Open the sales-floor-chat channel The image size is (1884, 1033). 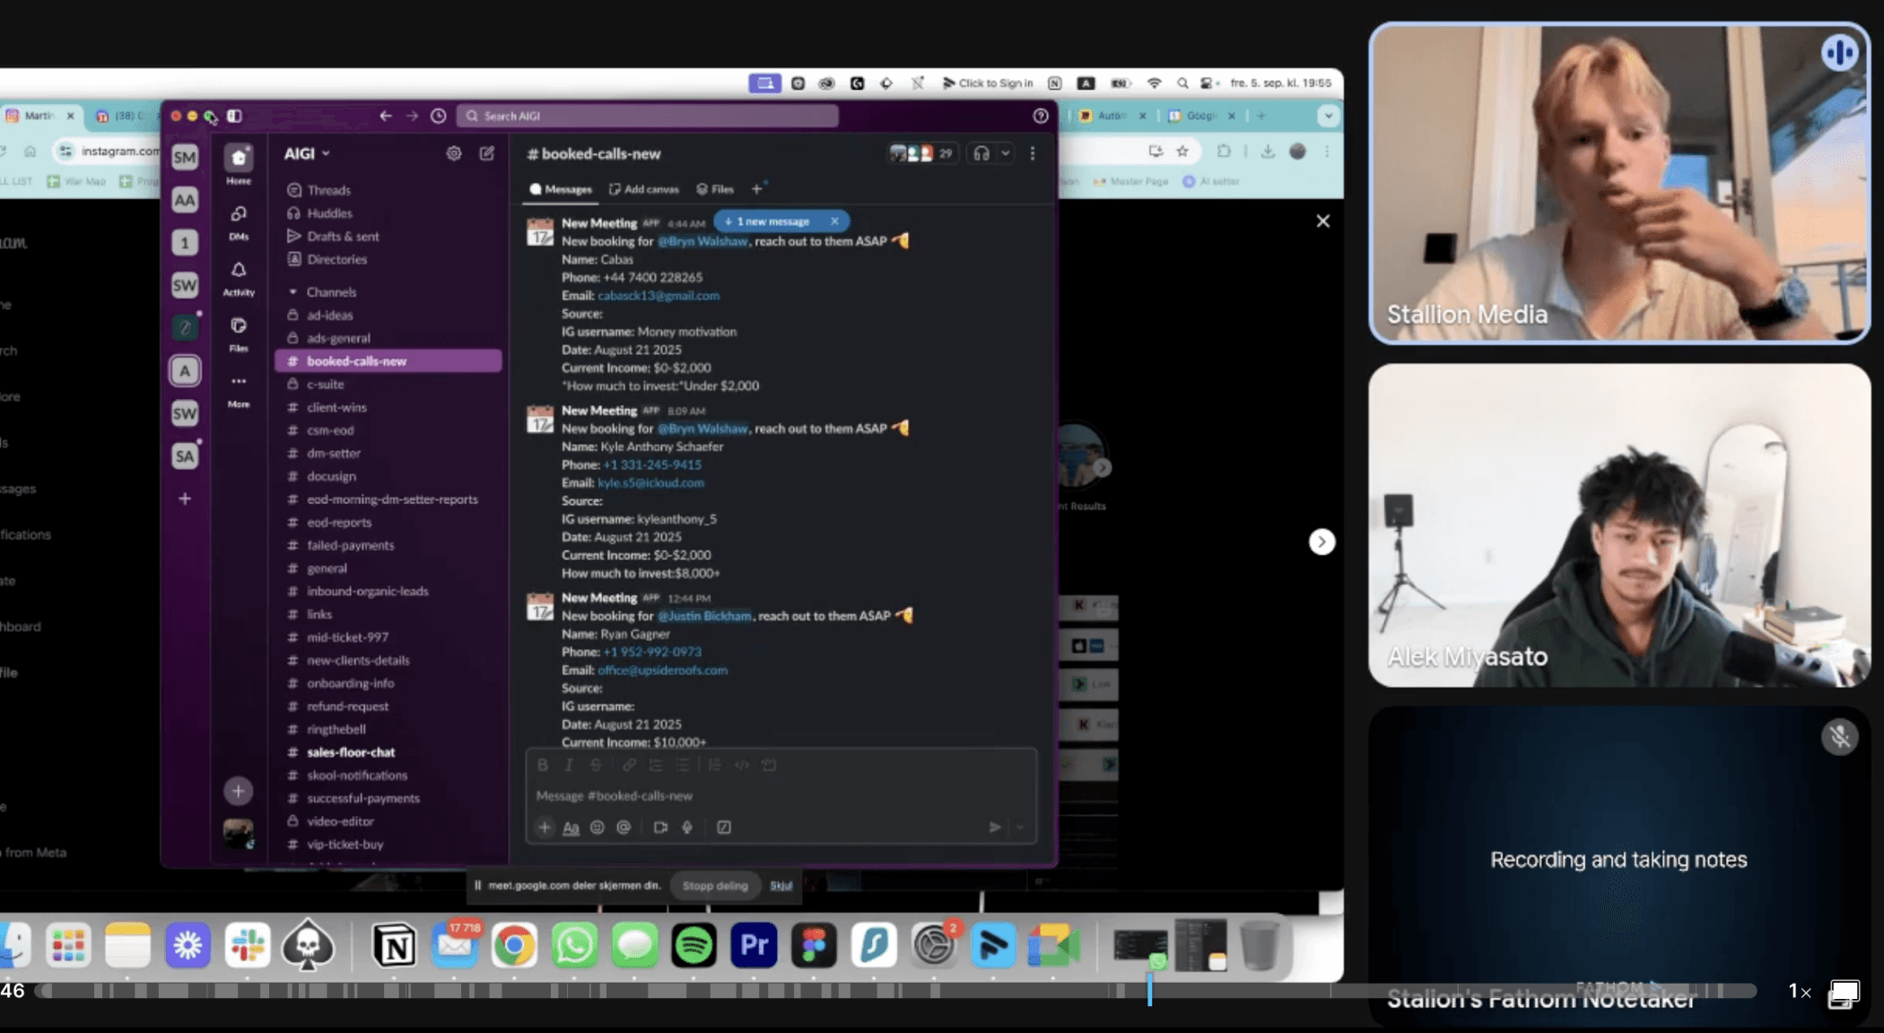coord(350,752)
